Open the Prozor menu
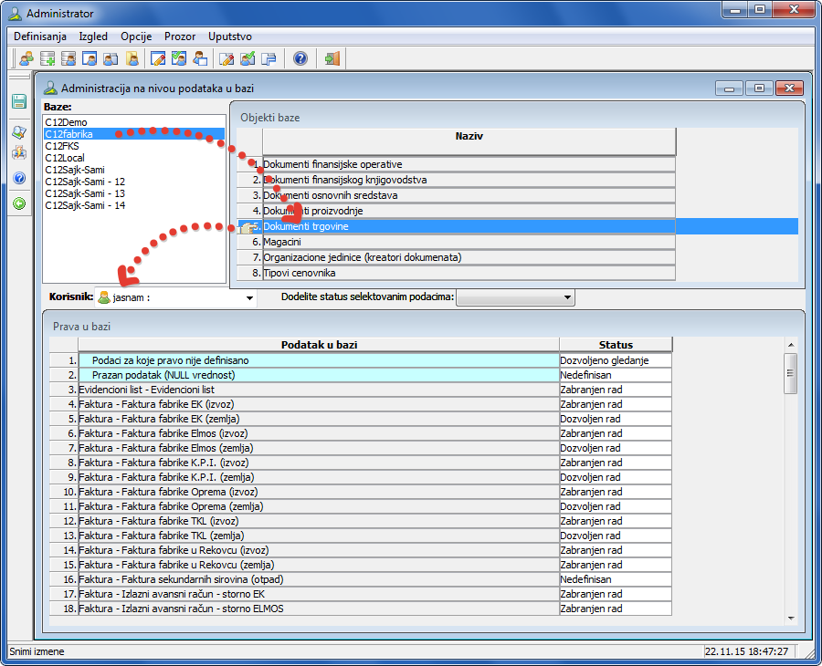 [x=180, y=36]
